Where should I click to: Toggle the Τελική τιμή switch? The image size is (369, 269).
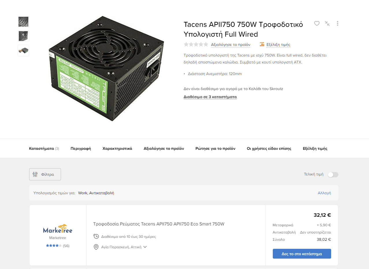click(333, 175)
